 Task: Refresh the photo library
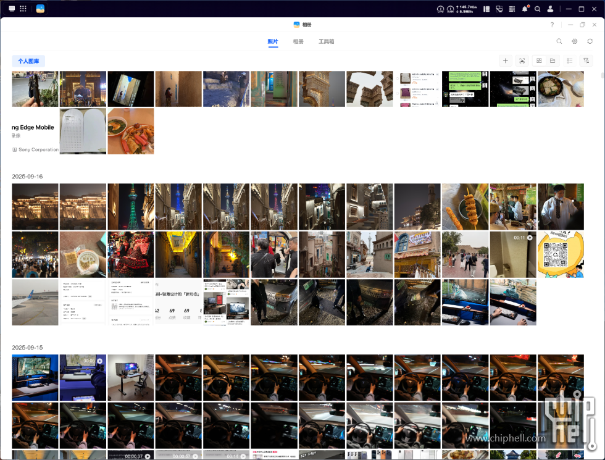click(590, 41)
